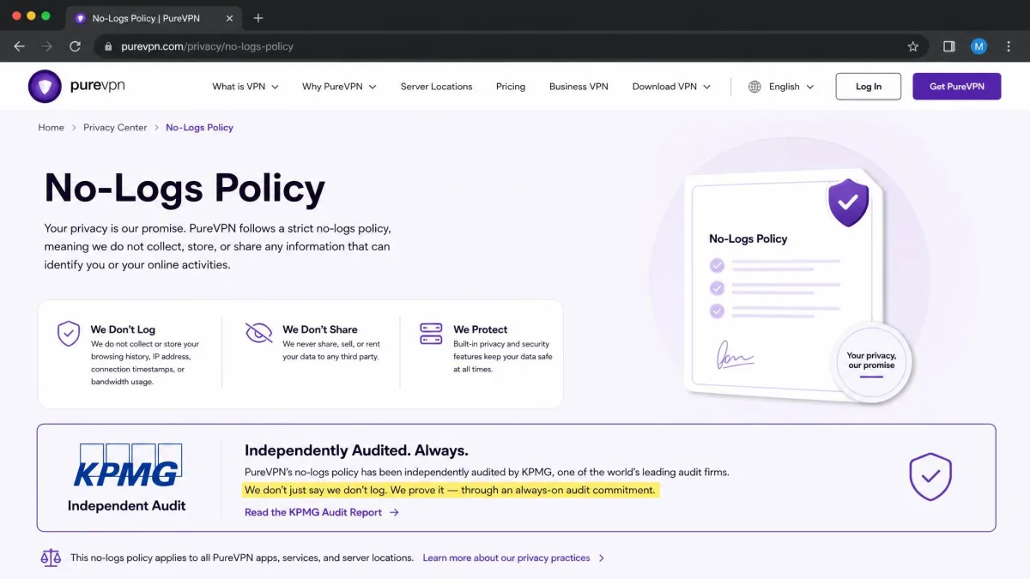Image resolution: width=1030 pixels, height=579 pixels.
Task: Go to Home breadcrumb
Action: pyautogui.click(x=51, y=127)
